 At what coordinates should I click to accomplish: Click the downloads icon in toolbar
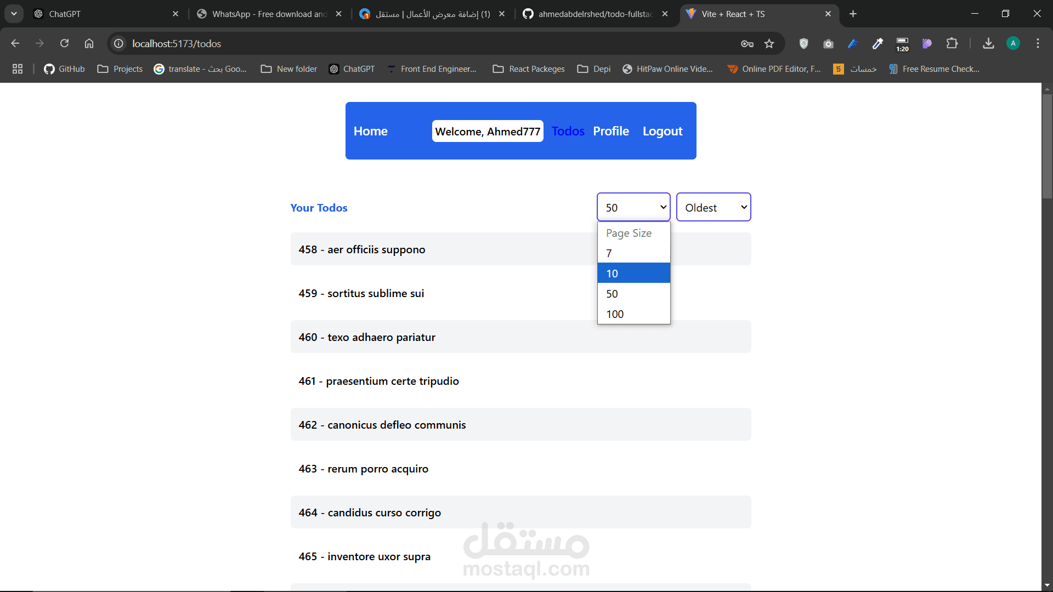coord(988,43)
